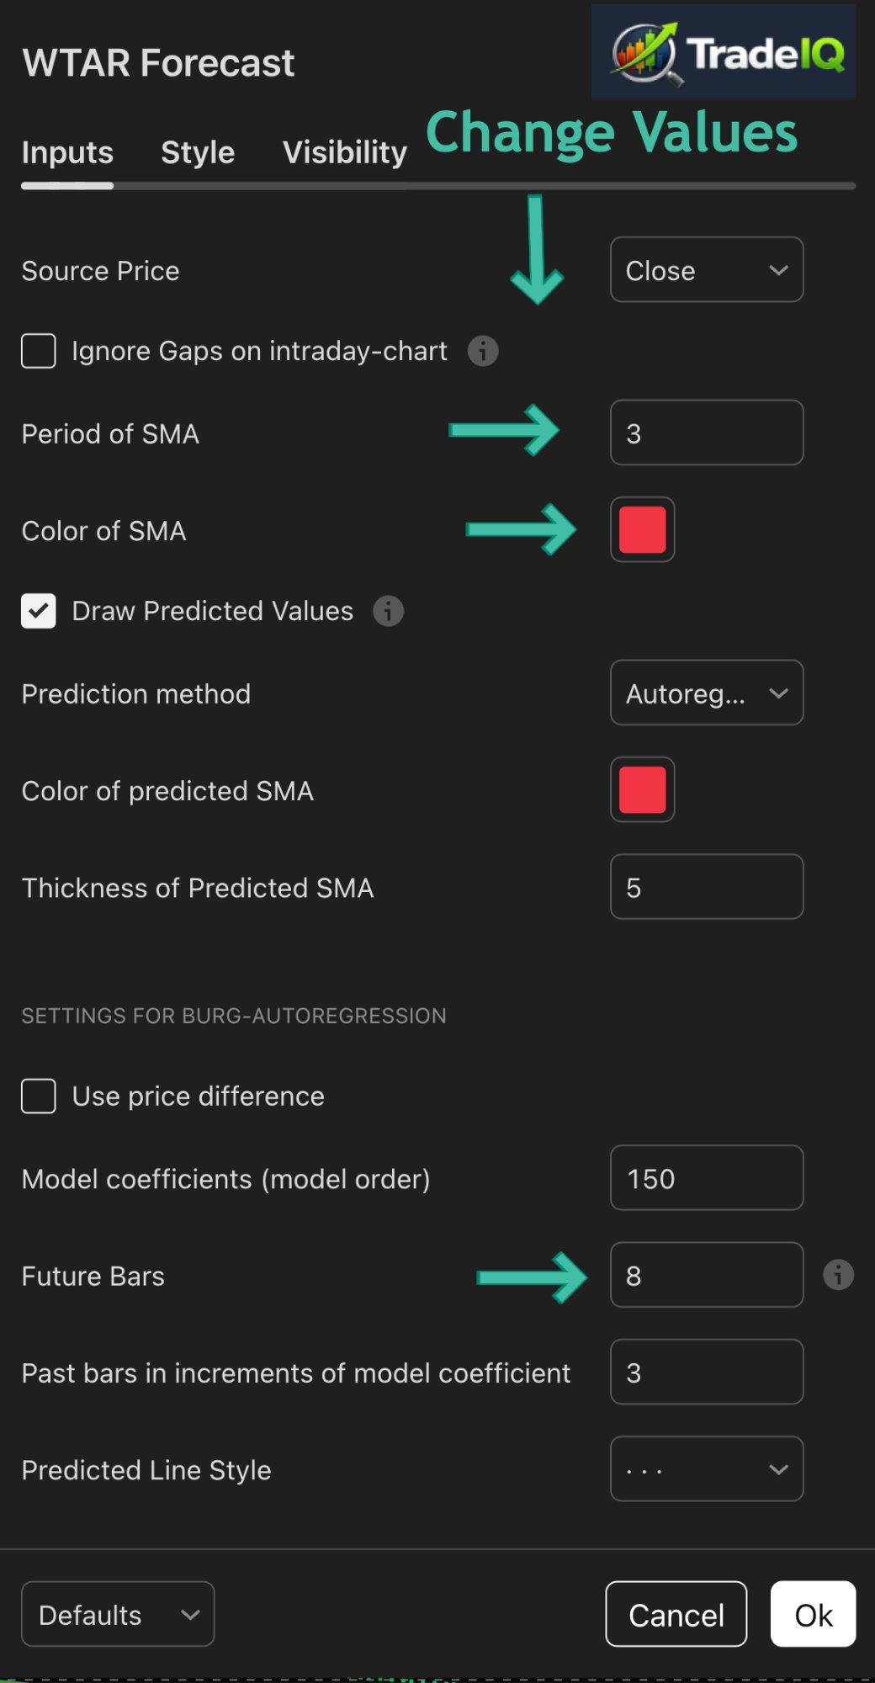The width and height of the screenshot is (875, 1683).
Task: Click the info icon beside Ignore Gaps
Action: (x=482, y=351)
